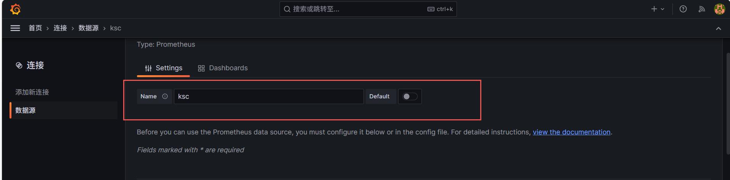This screenshot has height=180, width=730.
Task: Expand the plus add-new dropdown
Action: coord(657,9)
